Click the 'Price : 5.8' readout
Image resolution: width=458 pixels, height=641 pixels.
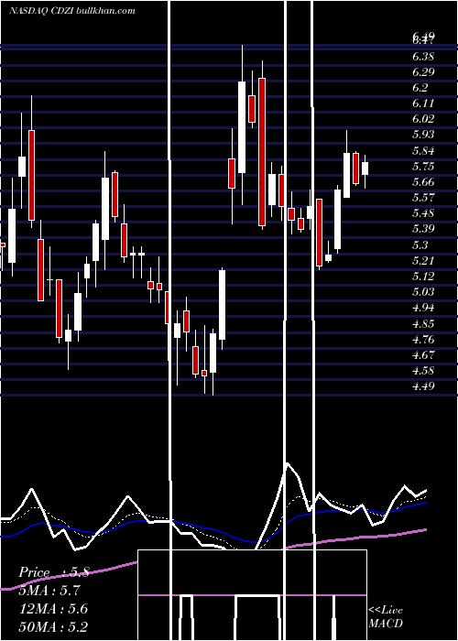(x=54, y=572)
